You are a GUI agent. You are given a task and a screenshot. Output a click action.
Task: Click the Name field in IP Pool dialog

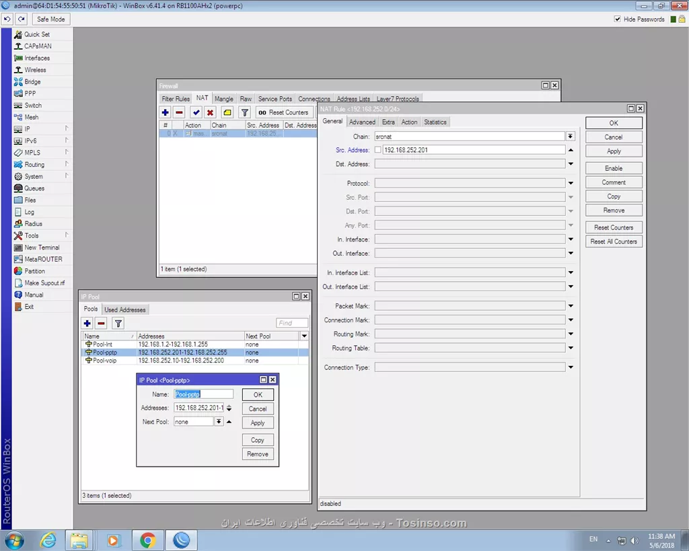click(x=203, y=394)
